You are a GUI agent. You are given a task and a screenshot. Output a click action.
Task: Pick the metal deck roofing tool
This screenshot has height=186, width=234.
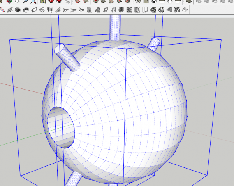(x=185, y=10)
